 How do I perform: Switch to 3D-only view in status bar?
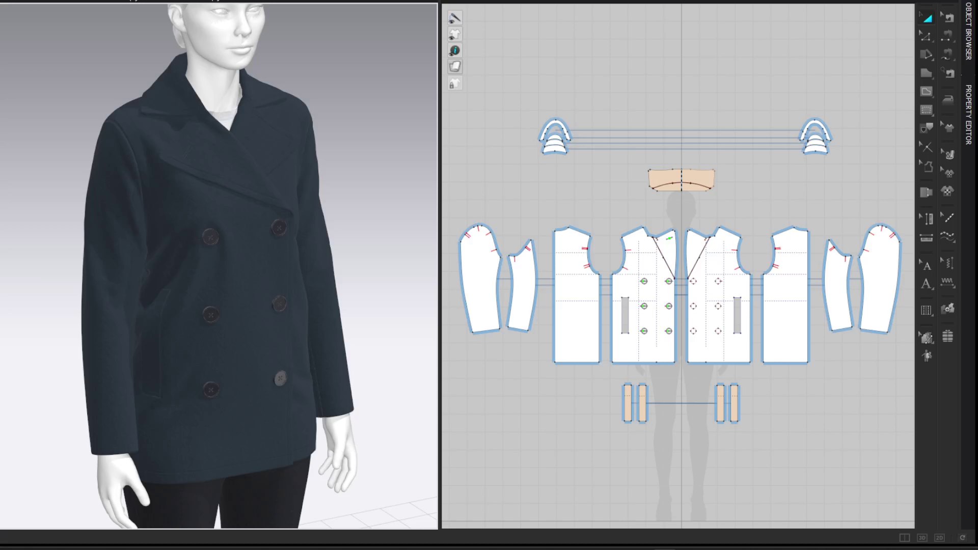point(922,538)
